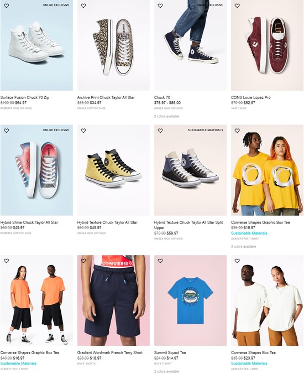
Task: Add Archive Print Chuck Taylor to wishlist
Action: point(83,6)
